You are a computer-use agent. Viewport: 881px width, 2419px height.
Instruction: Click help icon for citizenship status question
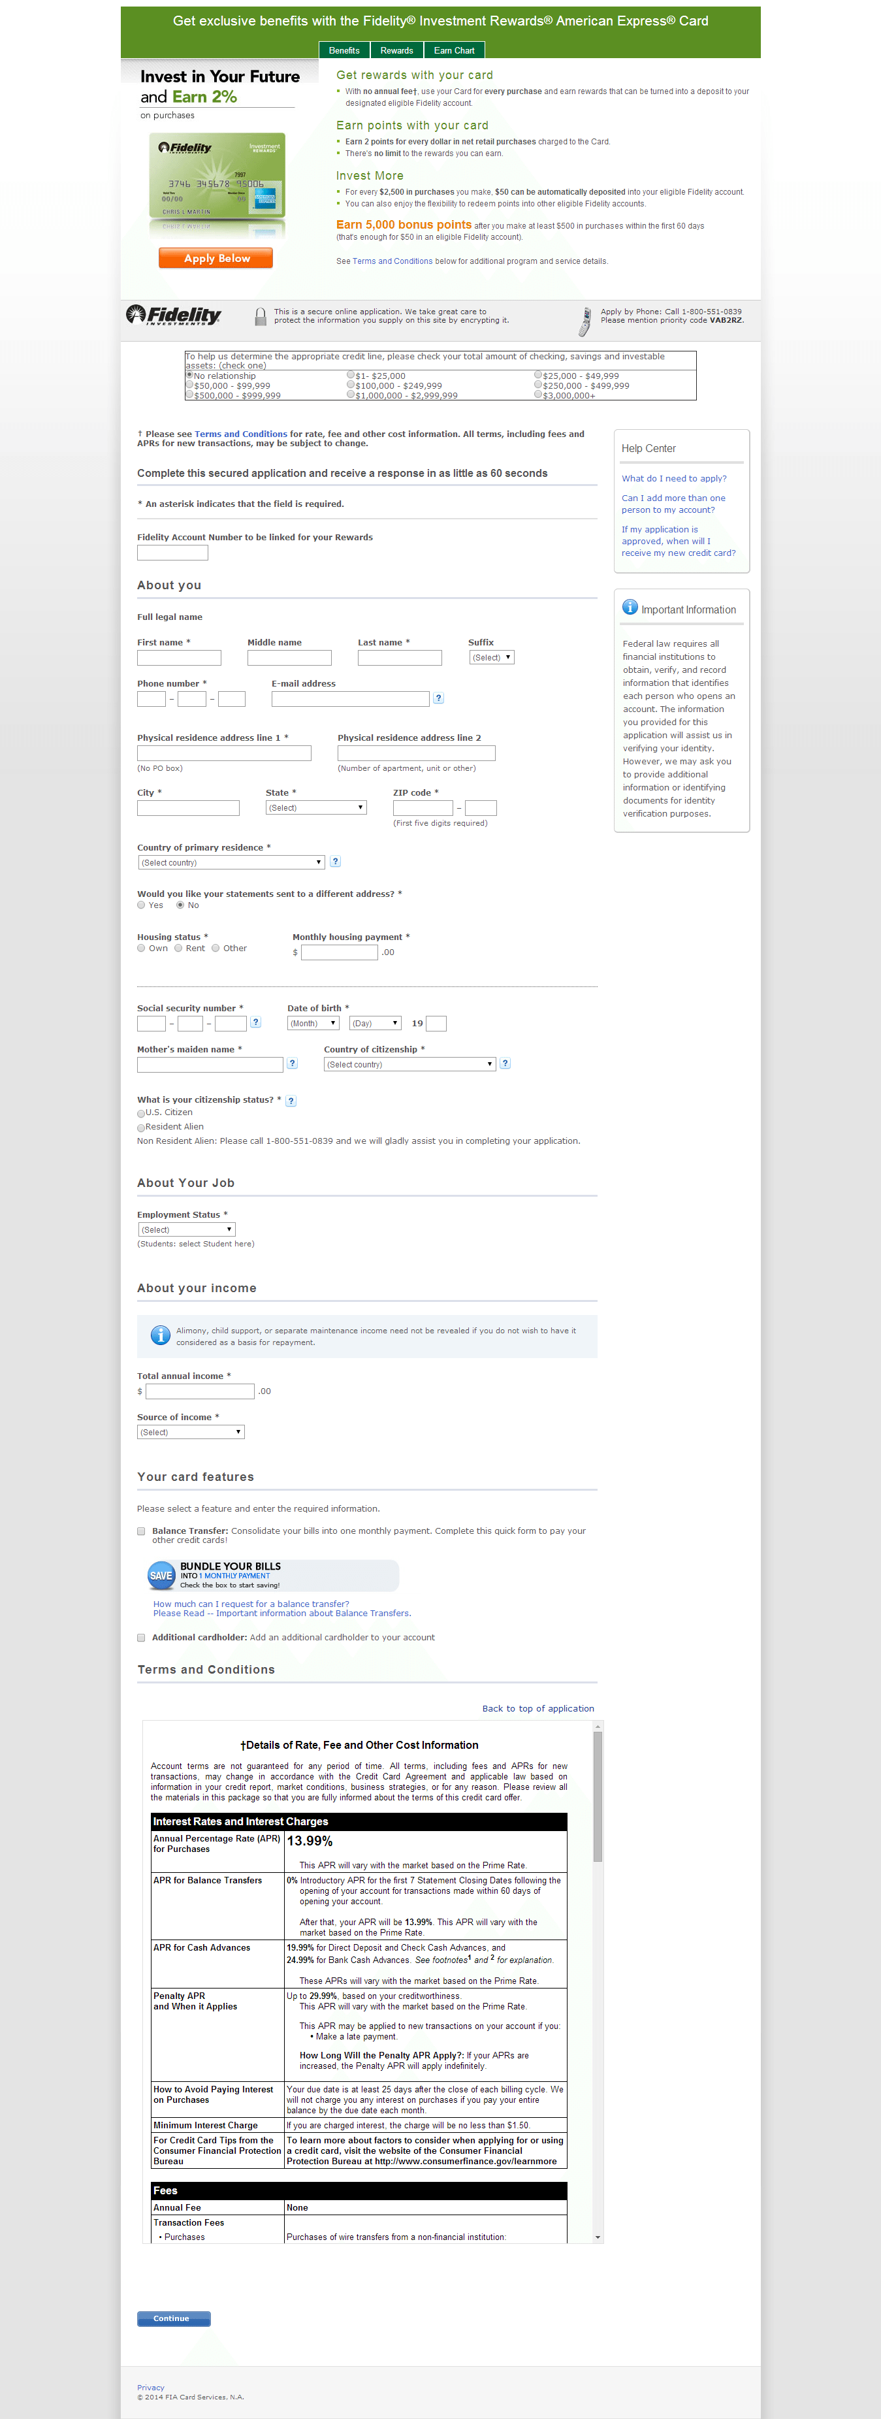click(x=291, y=1101)
